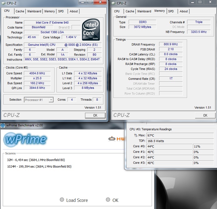Click the Stepping value '2'

pyautogui.click(x=94, y=50)
